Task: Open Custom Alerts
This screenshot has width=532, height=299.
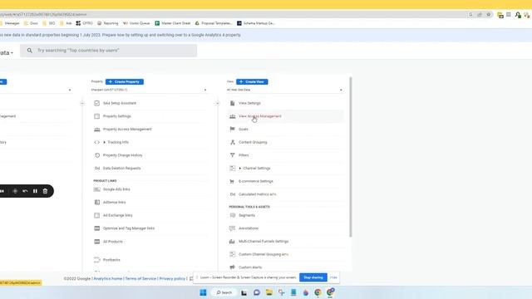Action: [x=250, y=267]
